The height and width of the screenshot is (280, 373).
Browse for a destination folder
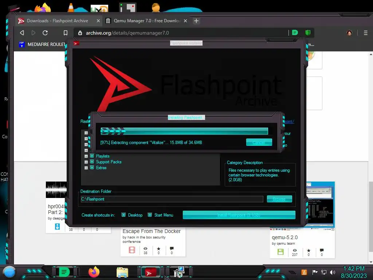[279, 199]
